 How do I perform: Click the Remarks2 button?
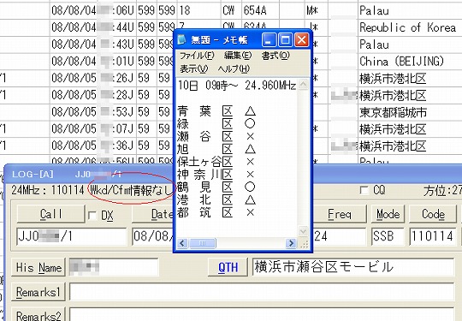38,315
